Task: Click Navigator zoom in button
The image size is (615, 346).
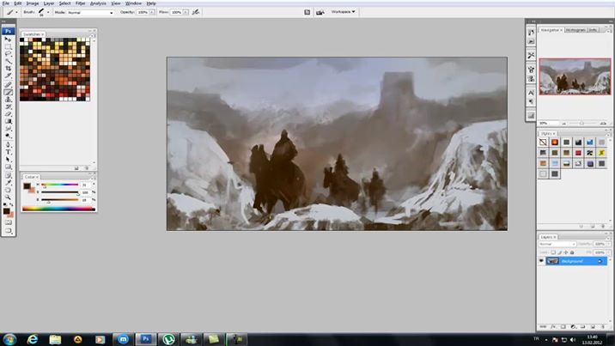Action: pos(603,123)
